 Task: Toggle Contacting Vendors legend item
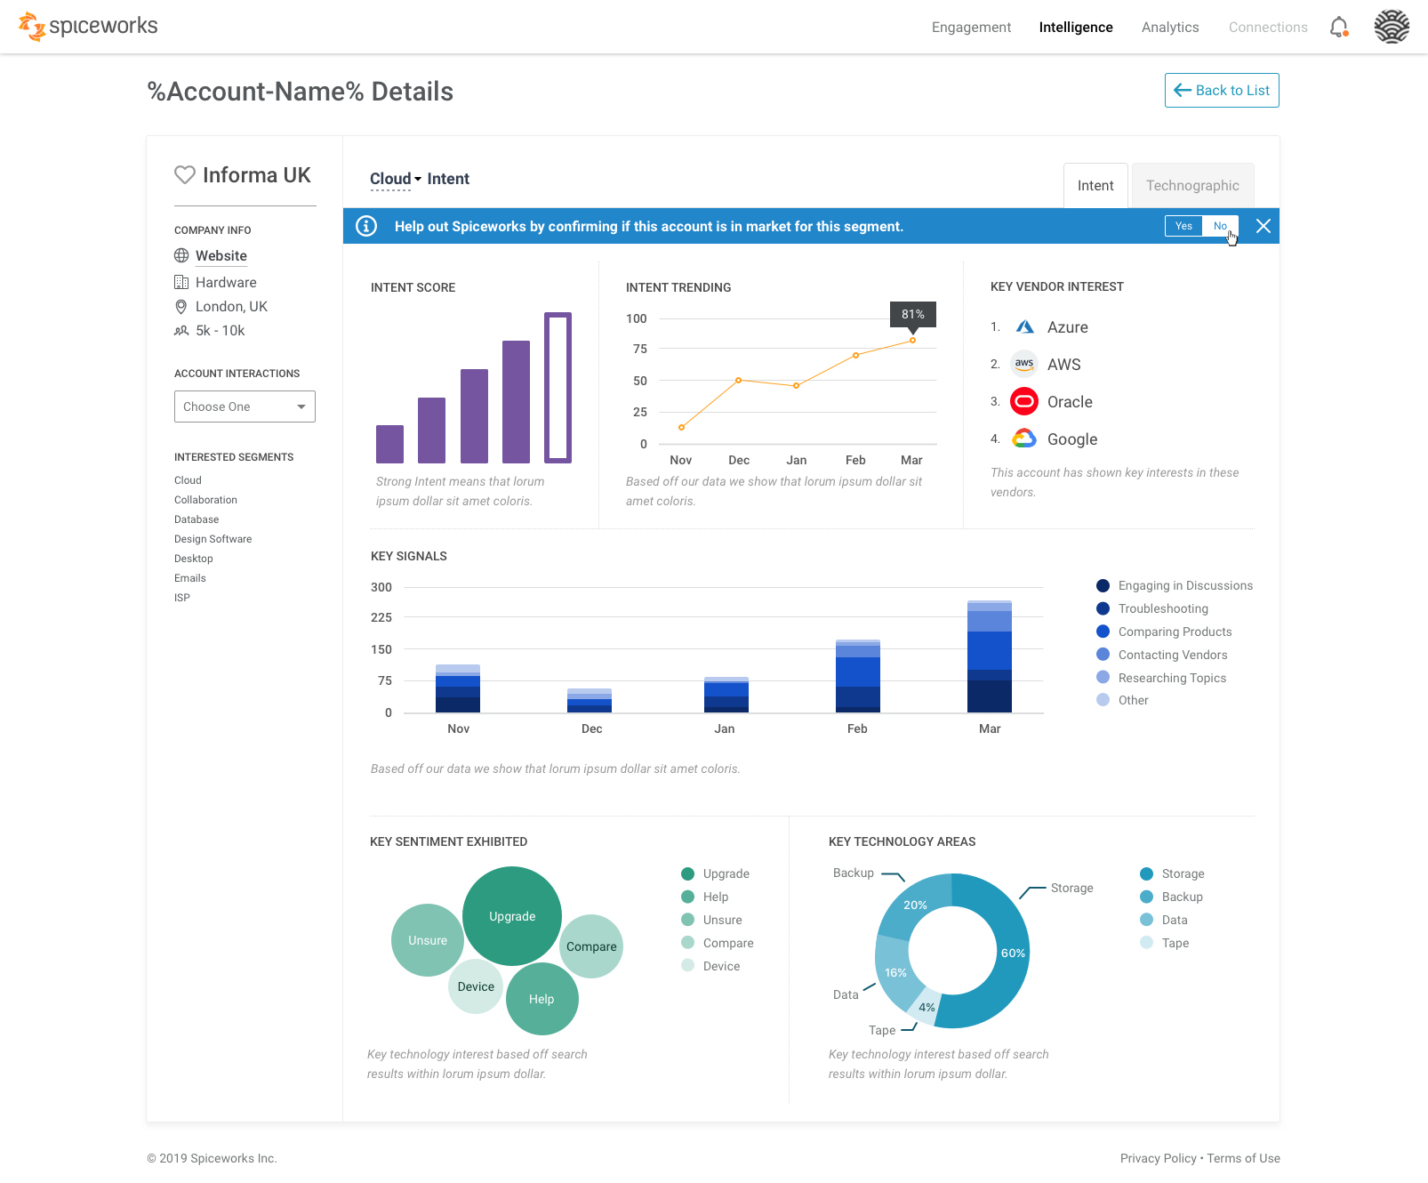click(x=1162, y=655)
